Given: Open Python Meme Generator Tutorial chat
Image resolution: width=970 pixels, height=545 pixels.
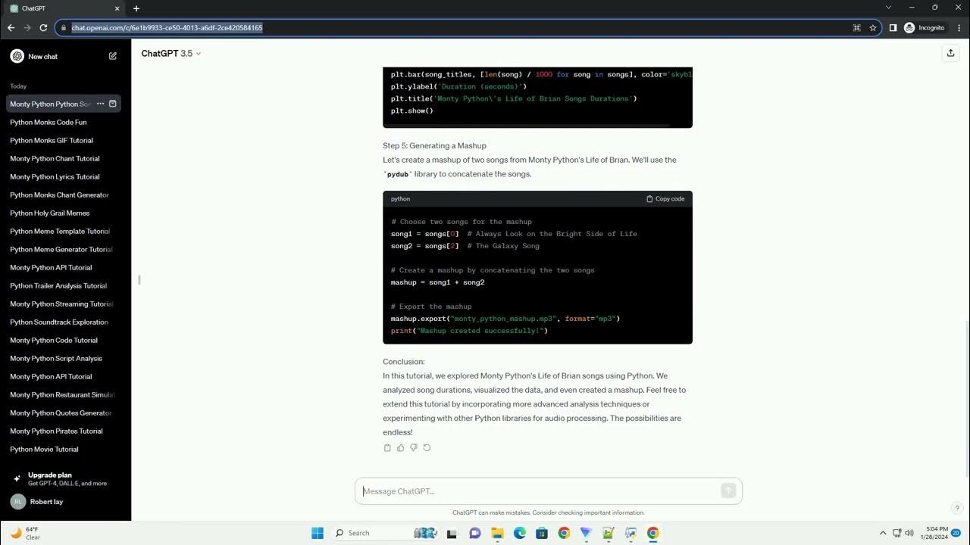Looking at the screenshot, I should (x=64, y=249).
